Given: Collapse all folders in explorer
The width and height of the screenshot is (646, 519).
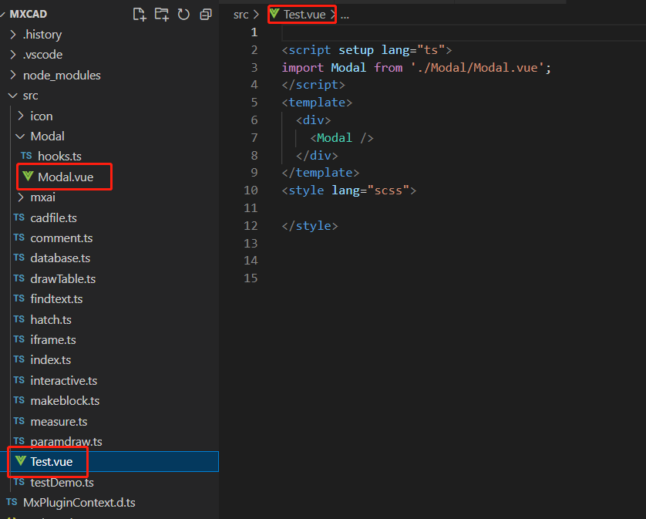Looking at the screenshot, I should coord(205,14).
